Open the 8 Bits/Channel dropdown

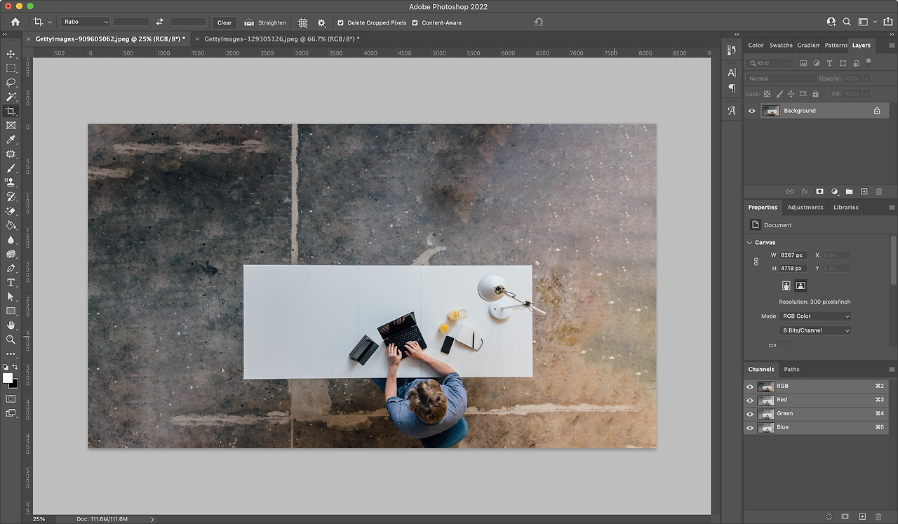[x=815, y=330]
